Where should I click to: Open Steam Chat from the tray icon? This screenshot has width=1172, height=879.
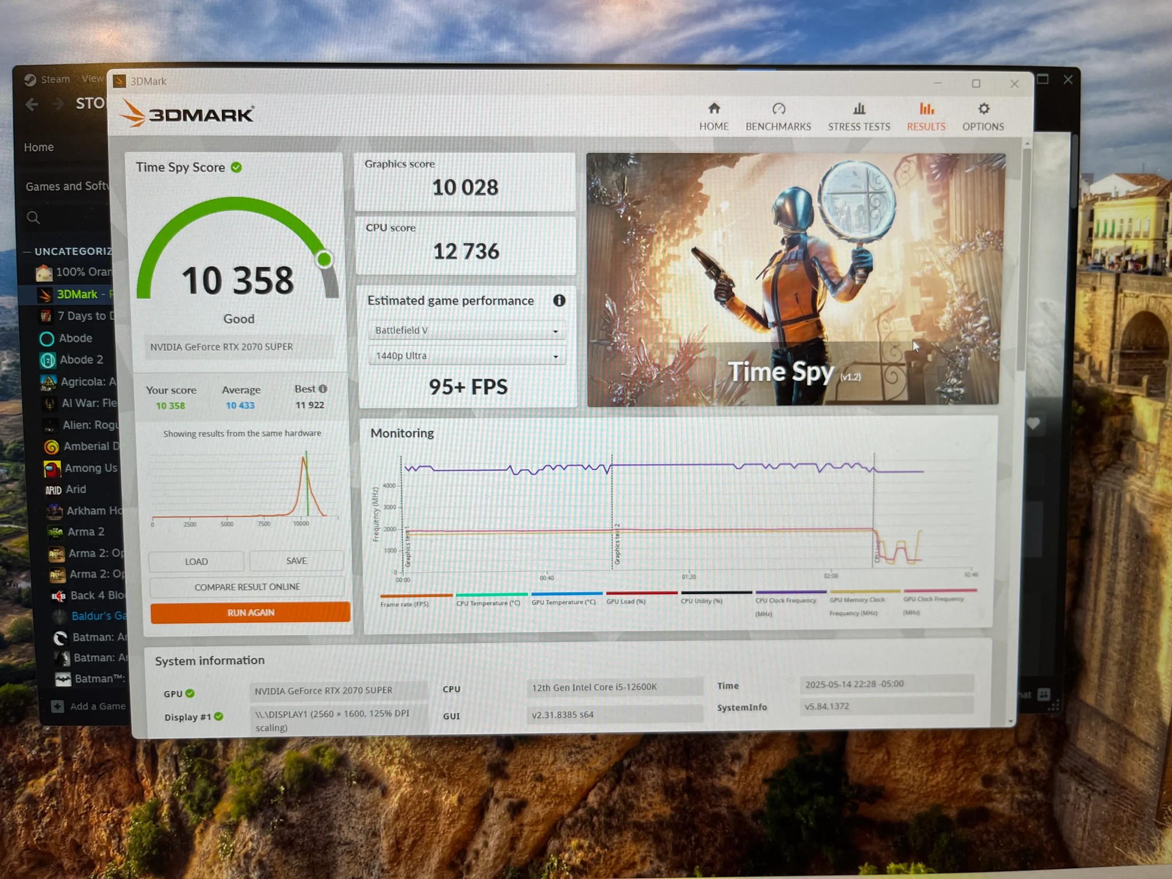(1045, 695)
